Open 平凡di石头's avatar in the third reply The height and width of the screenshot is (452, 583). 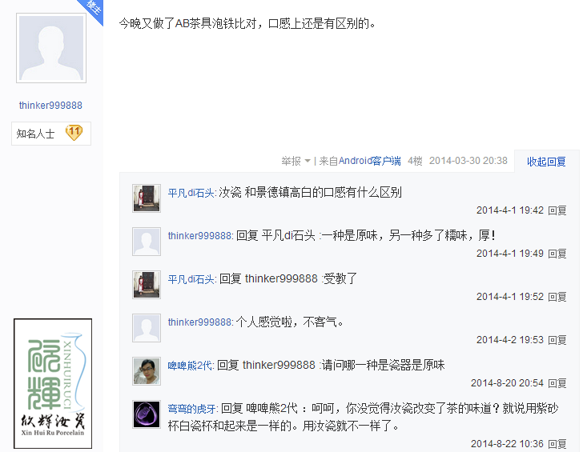(147, 285)
